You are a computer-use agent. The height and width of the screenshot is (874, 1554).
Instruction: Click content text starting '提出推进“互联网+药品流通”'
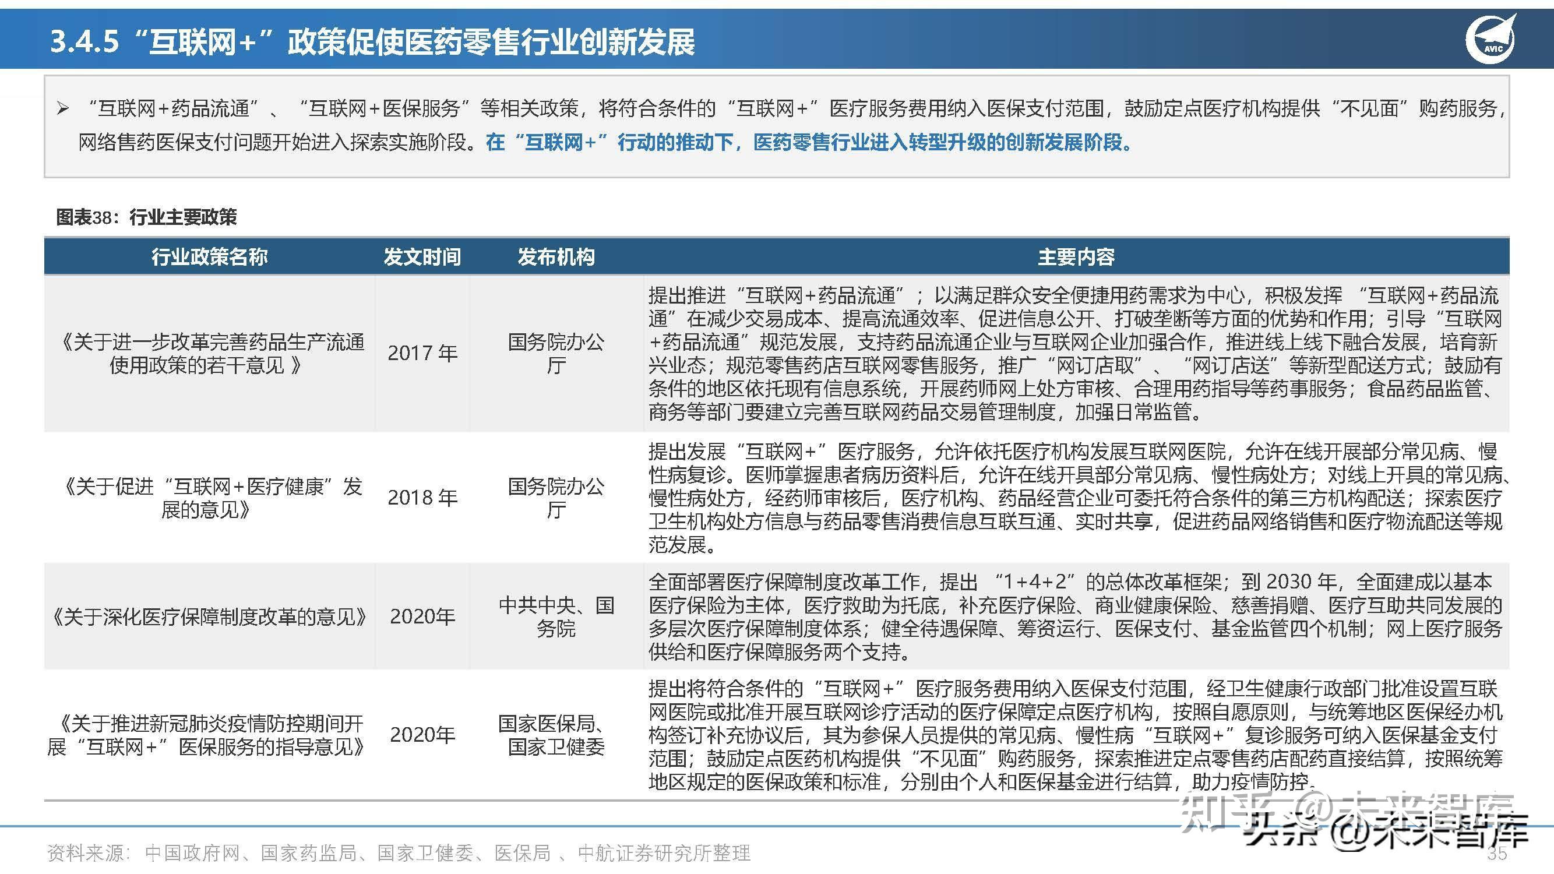1076,354
